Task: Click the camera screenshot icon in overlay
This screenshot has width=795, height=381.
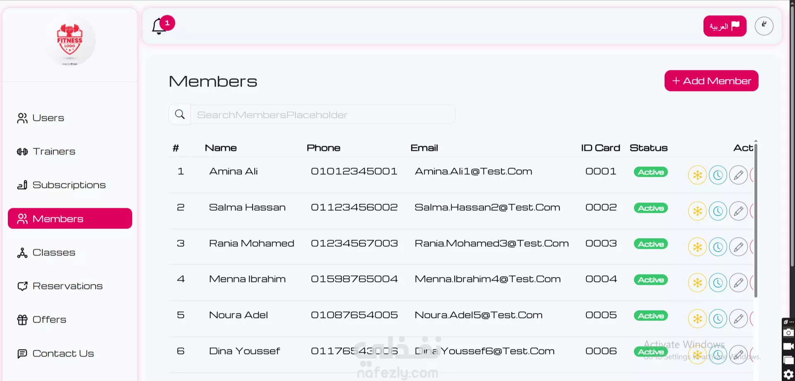Action: tap(788, 333)
